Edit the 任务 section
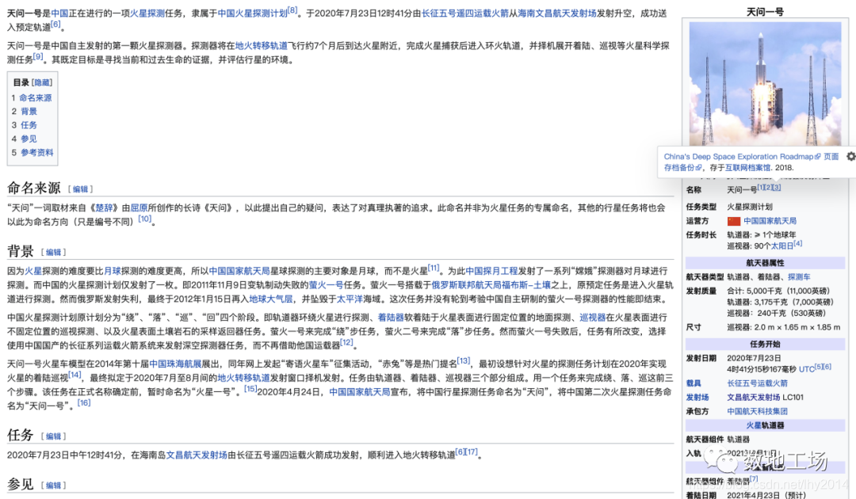 point(54,436)
